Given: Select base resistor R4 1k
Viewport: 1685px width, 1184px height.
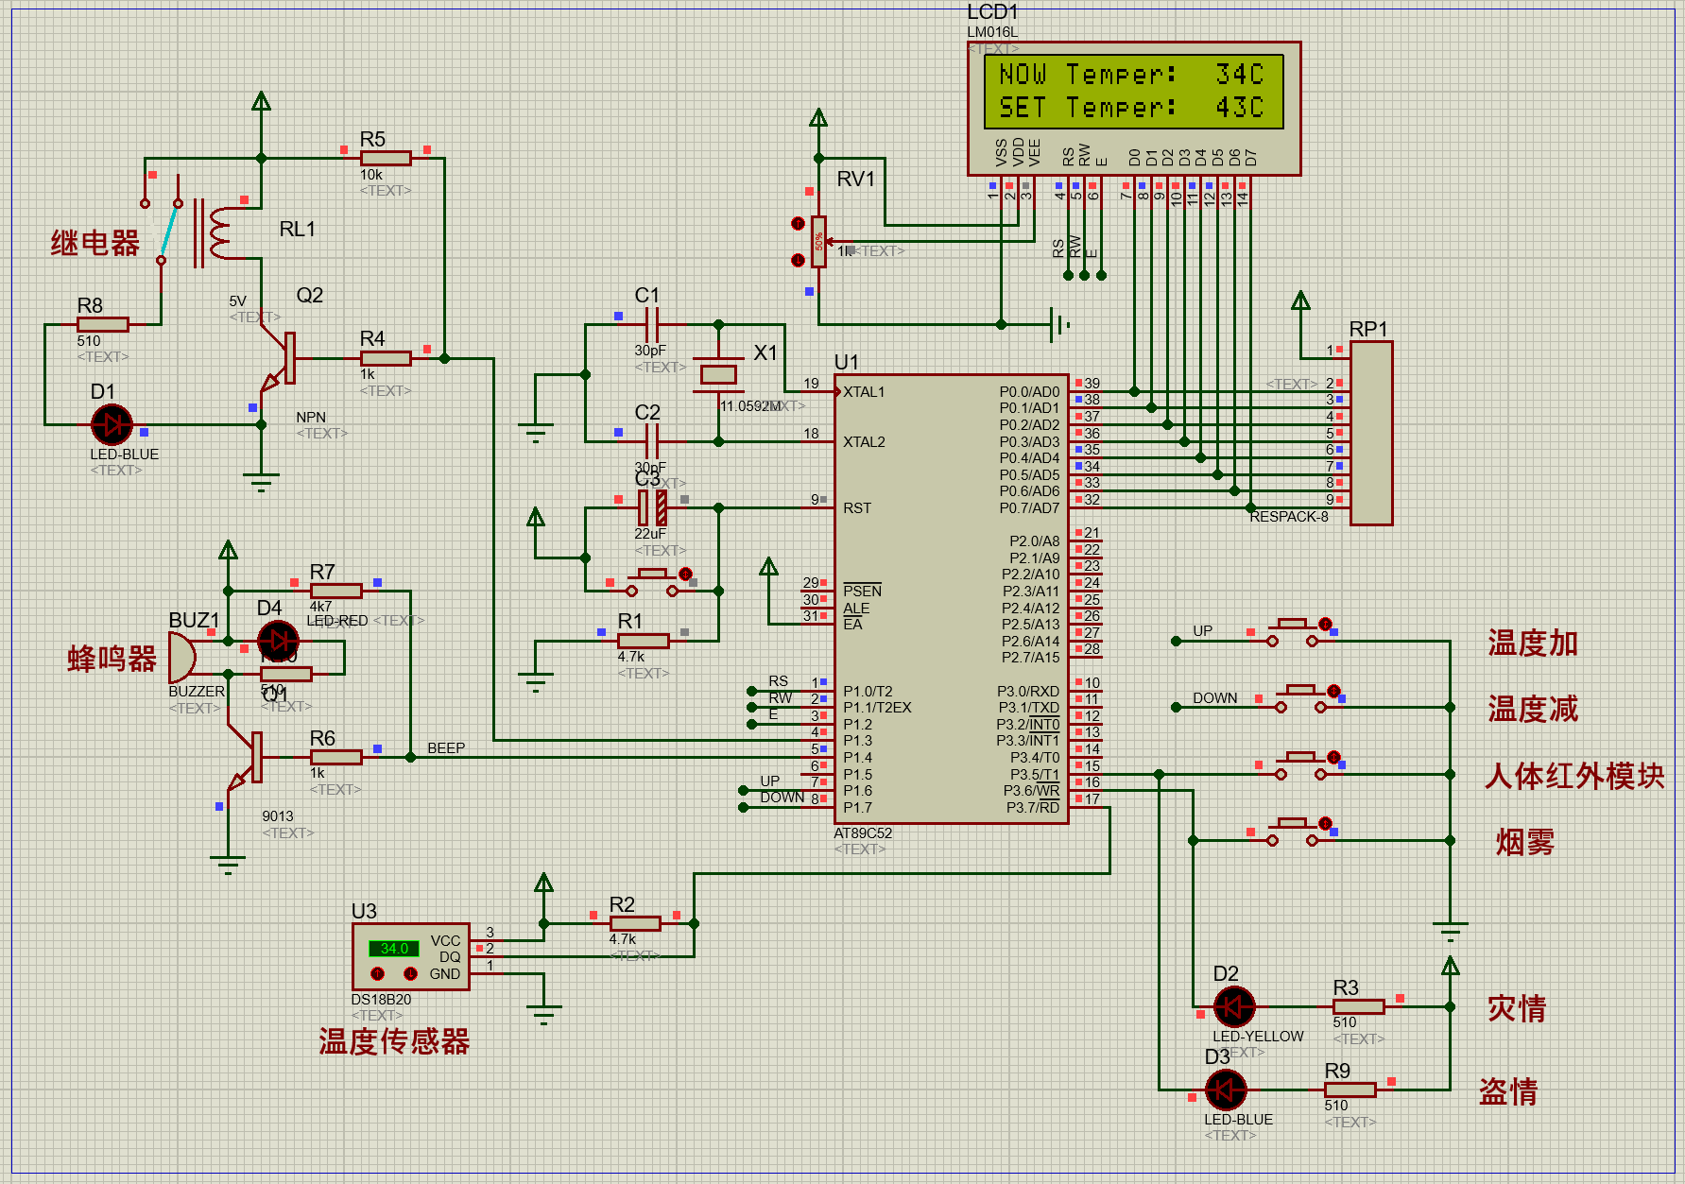Looking at the screenshot, I should pos(386,358).
